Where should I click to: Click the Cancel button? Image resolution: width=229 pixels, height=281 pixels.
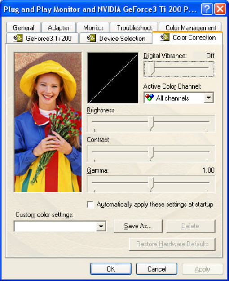157,269
